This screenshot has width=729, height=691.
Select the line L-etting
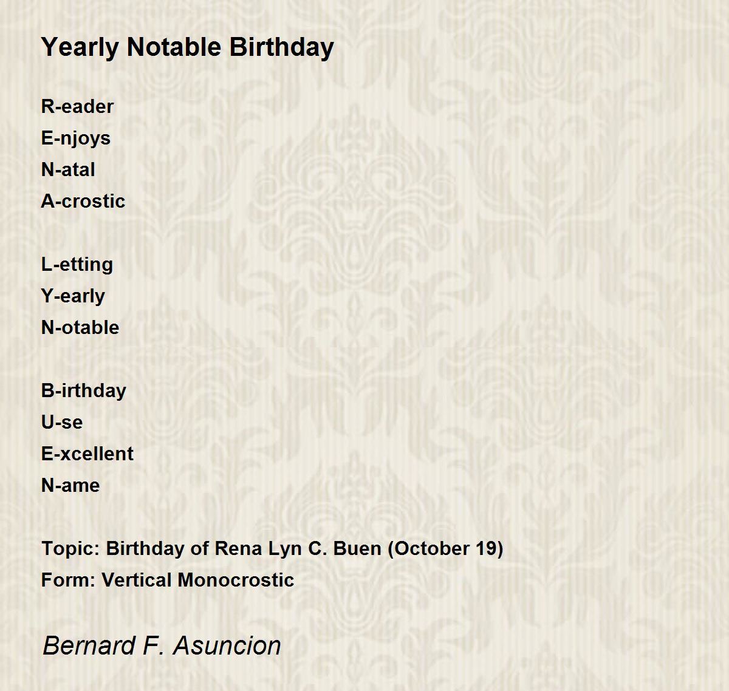point(77,265)
